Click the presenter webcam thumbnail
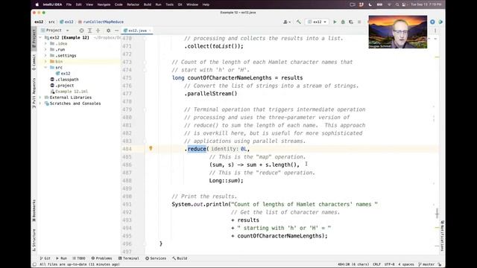 [x=397, y=32]
